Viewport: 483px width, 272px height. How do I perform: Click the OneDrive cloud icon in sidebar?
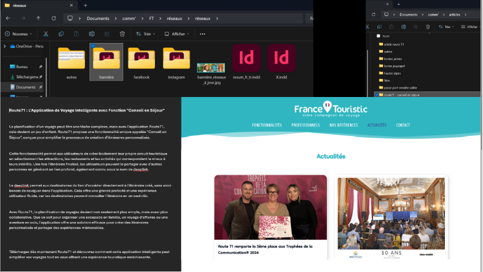point(12,46)
